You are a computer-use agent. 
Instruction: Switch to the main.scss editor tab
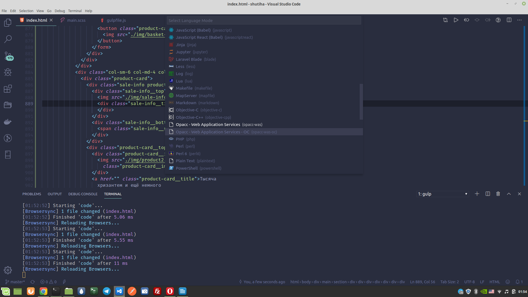point(76,20)
